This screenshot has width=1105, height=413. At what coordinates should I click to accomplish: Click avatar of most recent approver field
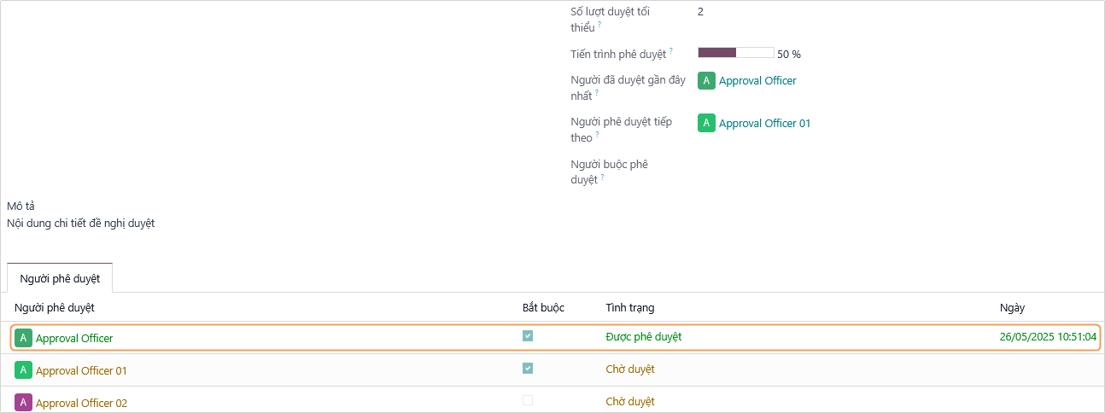[x=706, y=80]
